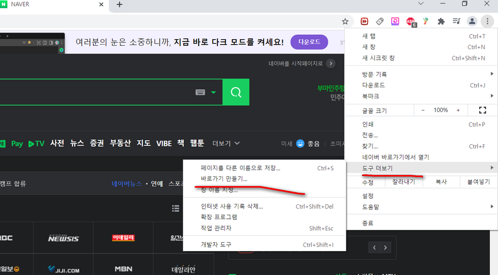Viewport: 498px width, 275px height.
Task: Click the 네이버뉴스 link
Action: (x=127, y=184)
